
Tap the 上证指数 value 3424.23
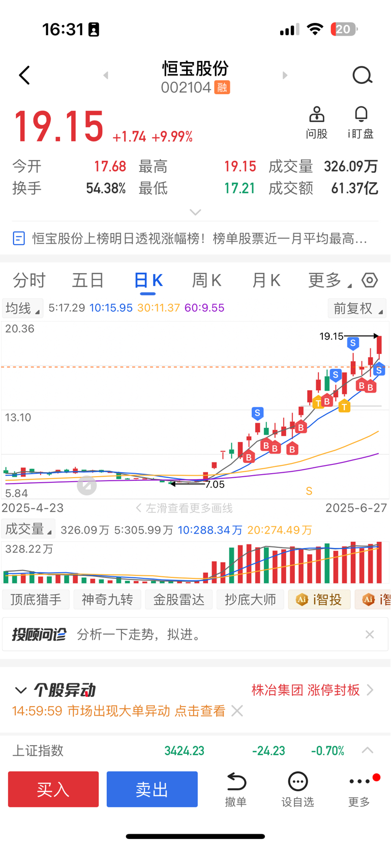pyautogui.click(x=184, y=751)
